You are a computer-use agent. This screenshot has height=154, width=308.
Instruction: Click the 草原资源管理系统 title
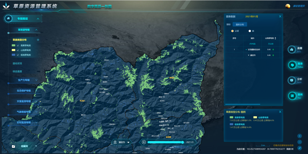35,6
